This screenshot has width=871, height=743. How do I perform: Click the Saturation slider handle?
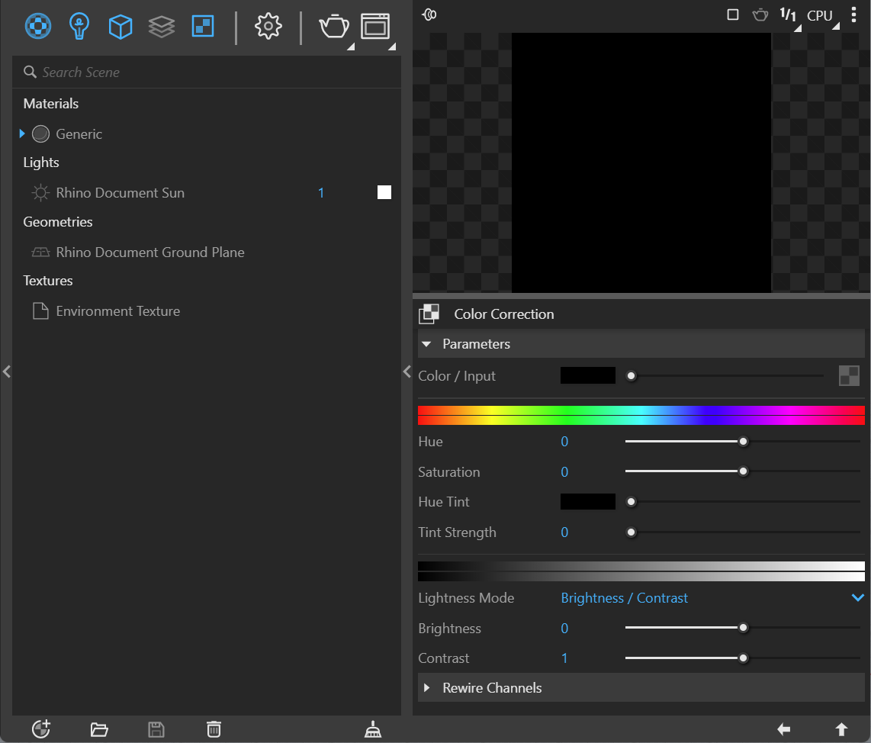tap(743, 471)
